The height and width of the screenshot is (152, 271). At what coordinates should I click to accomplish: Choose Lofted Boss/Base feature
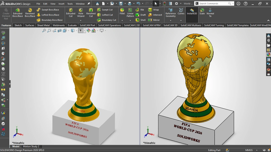point(48,15)
